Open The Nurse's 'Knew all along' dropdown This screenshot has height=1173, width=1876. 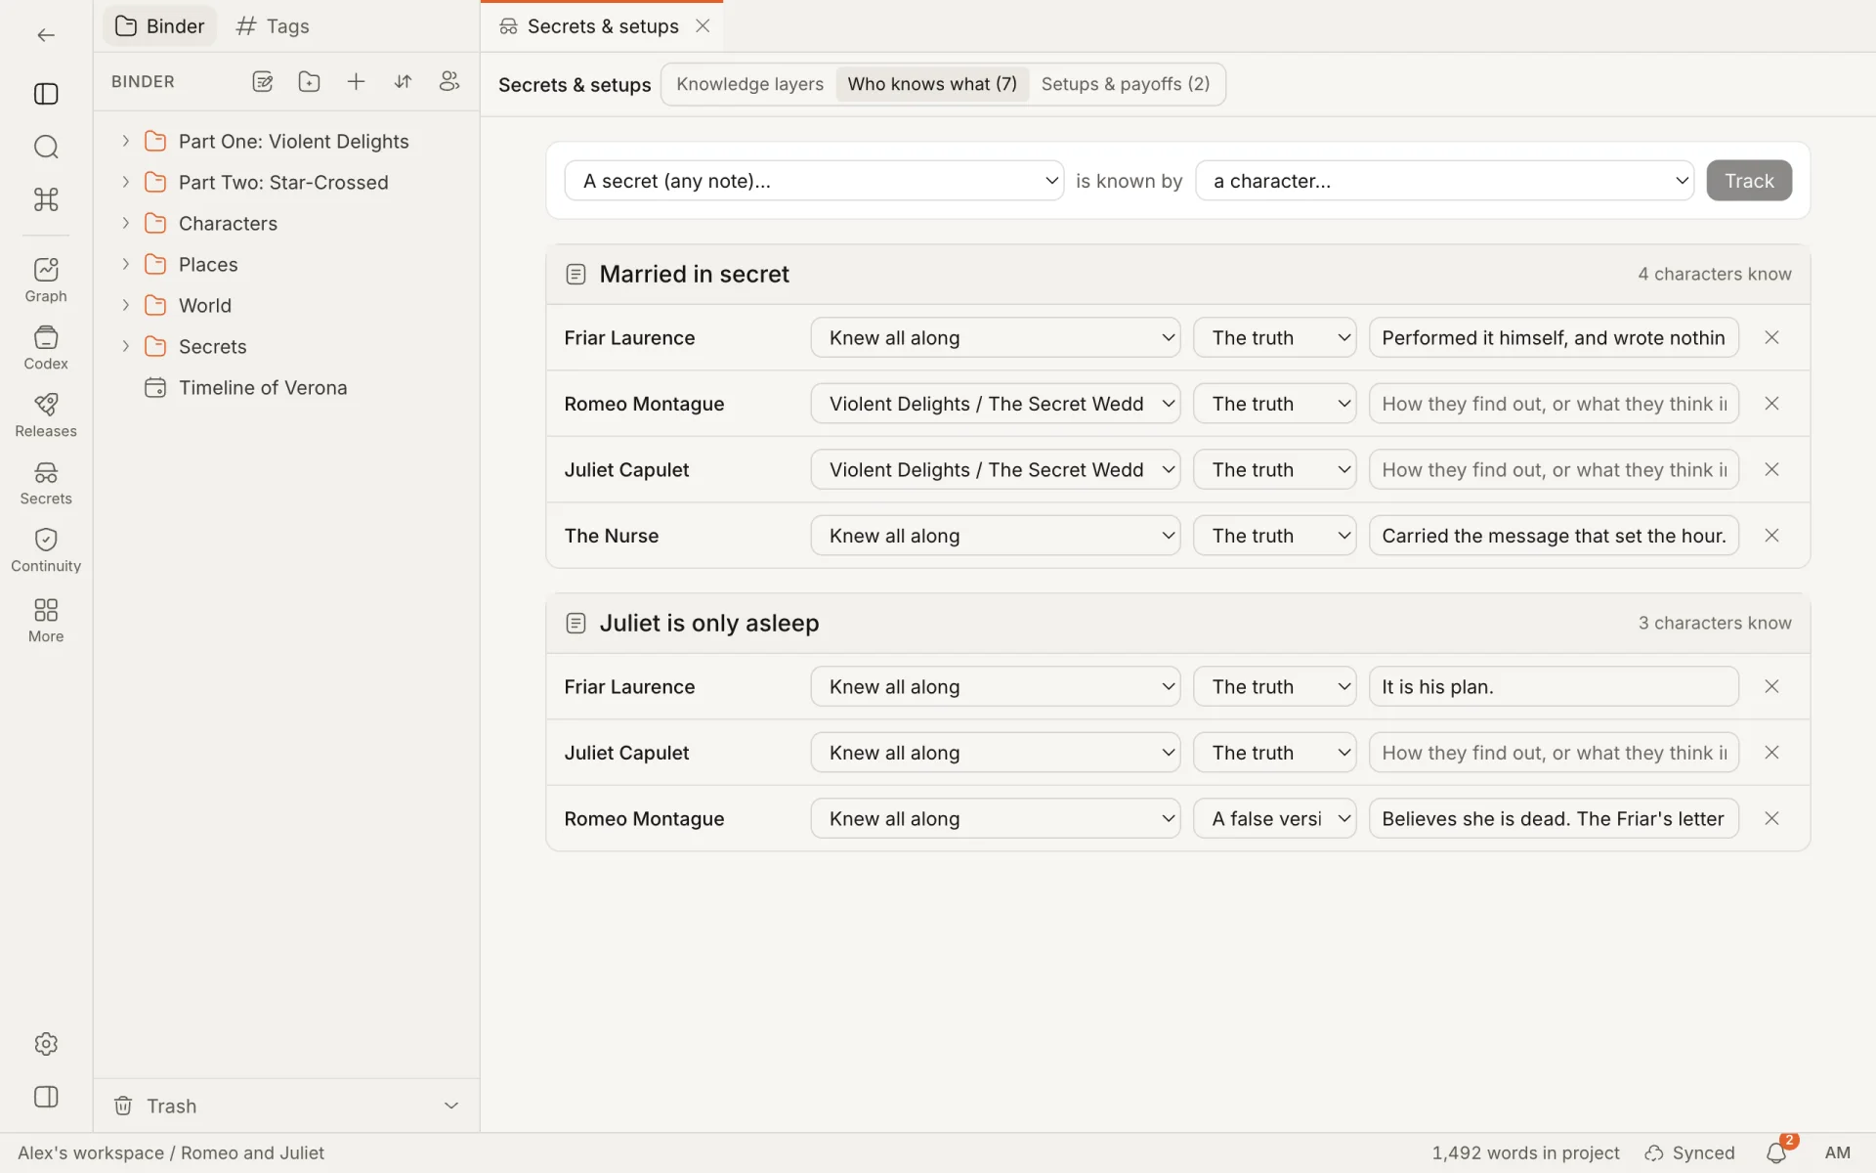pyautogui.click(x=995, y=536)
